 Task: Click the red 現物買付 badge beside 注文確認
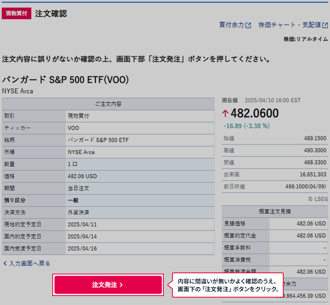click(x=16, y=13)
